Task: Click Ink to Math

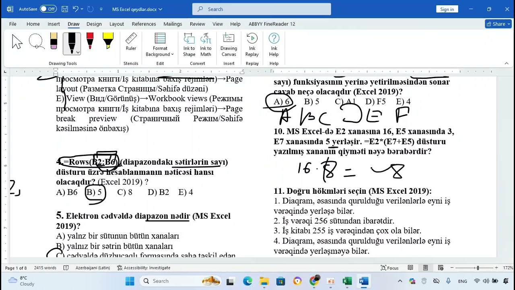Action: 206,45
